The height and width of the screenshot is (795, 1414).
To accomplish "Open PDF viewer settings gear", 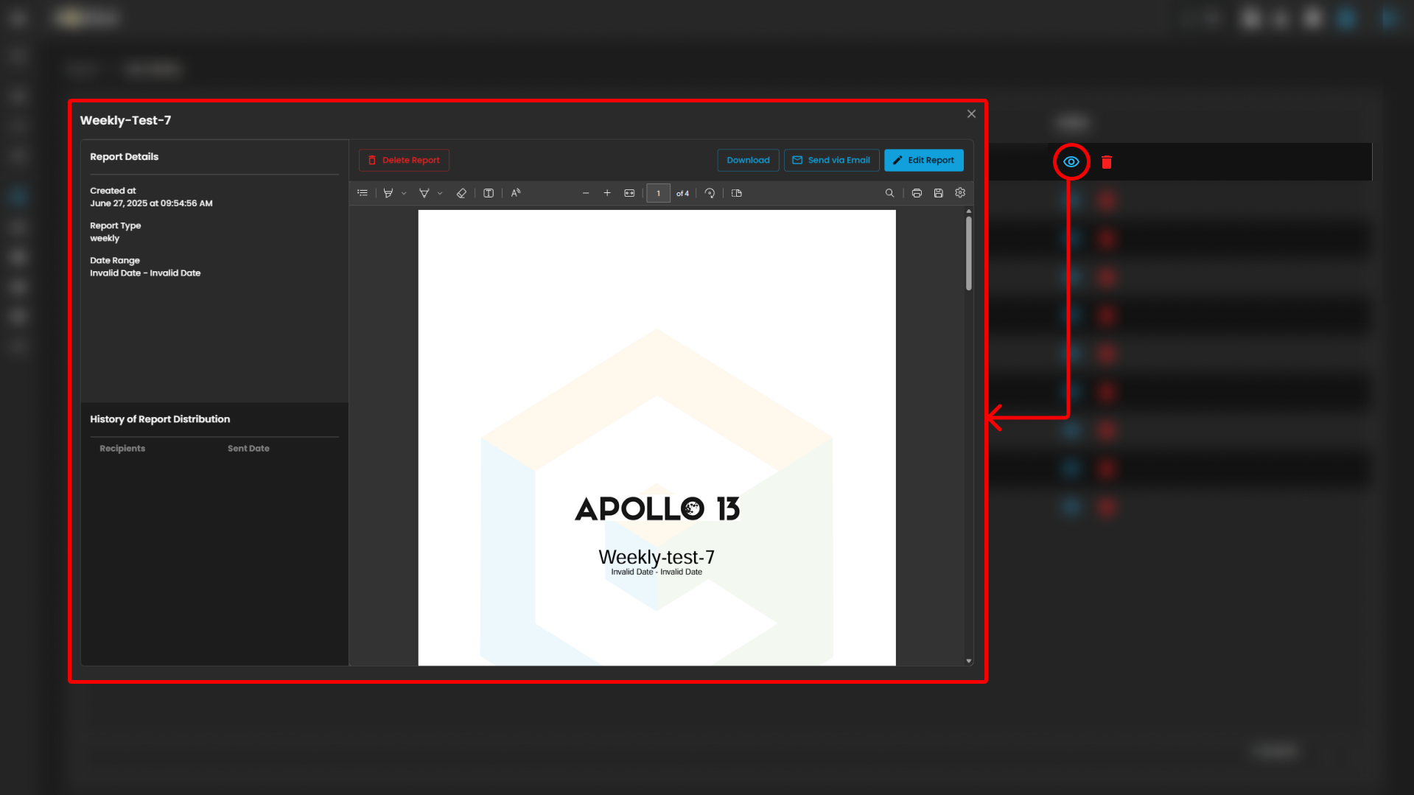I will 960,193.
